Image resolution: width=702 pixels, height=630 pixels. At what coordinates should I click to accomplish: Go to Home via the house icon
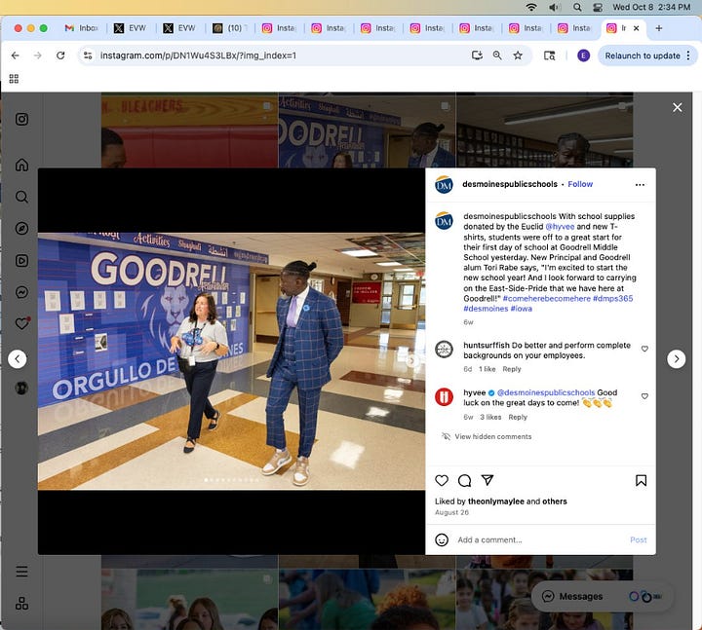(x=21, y=165)
